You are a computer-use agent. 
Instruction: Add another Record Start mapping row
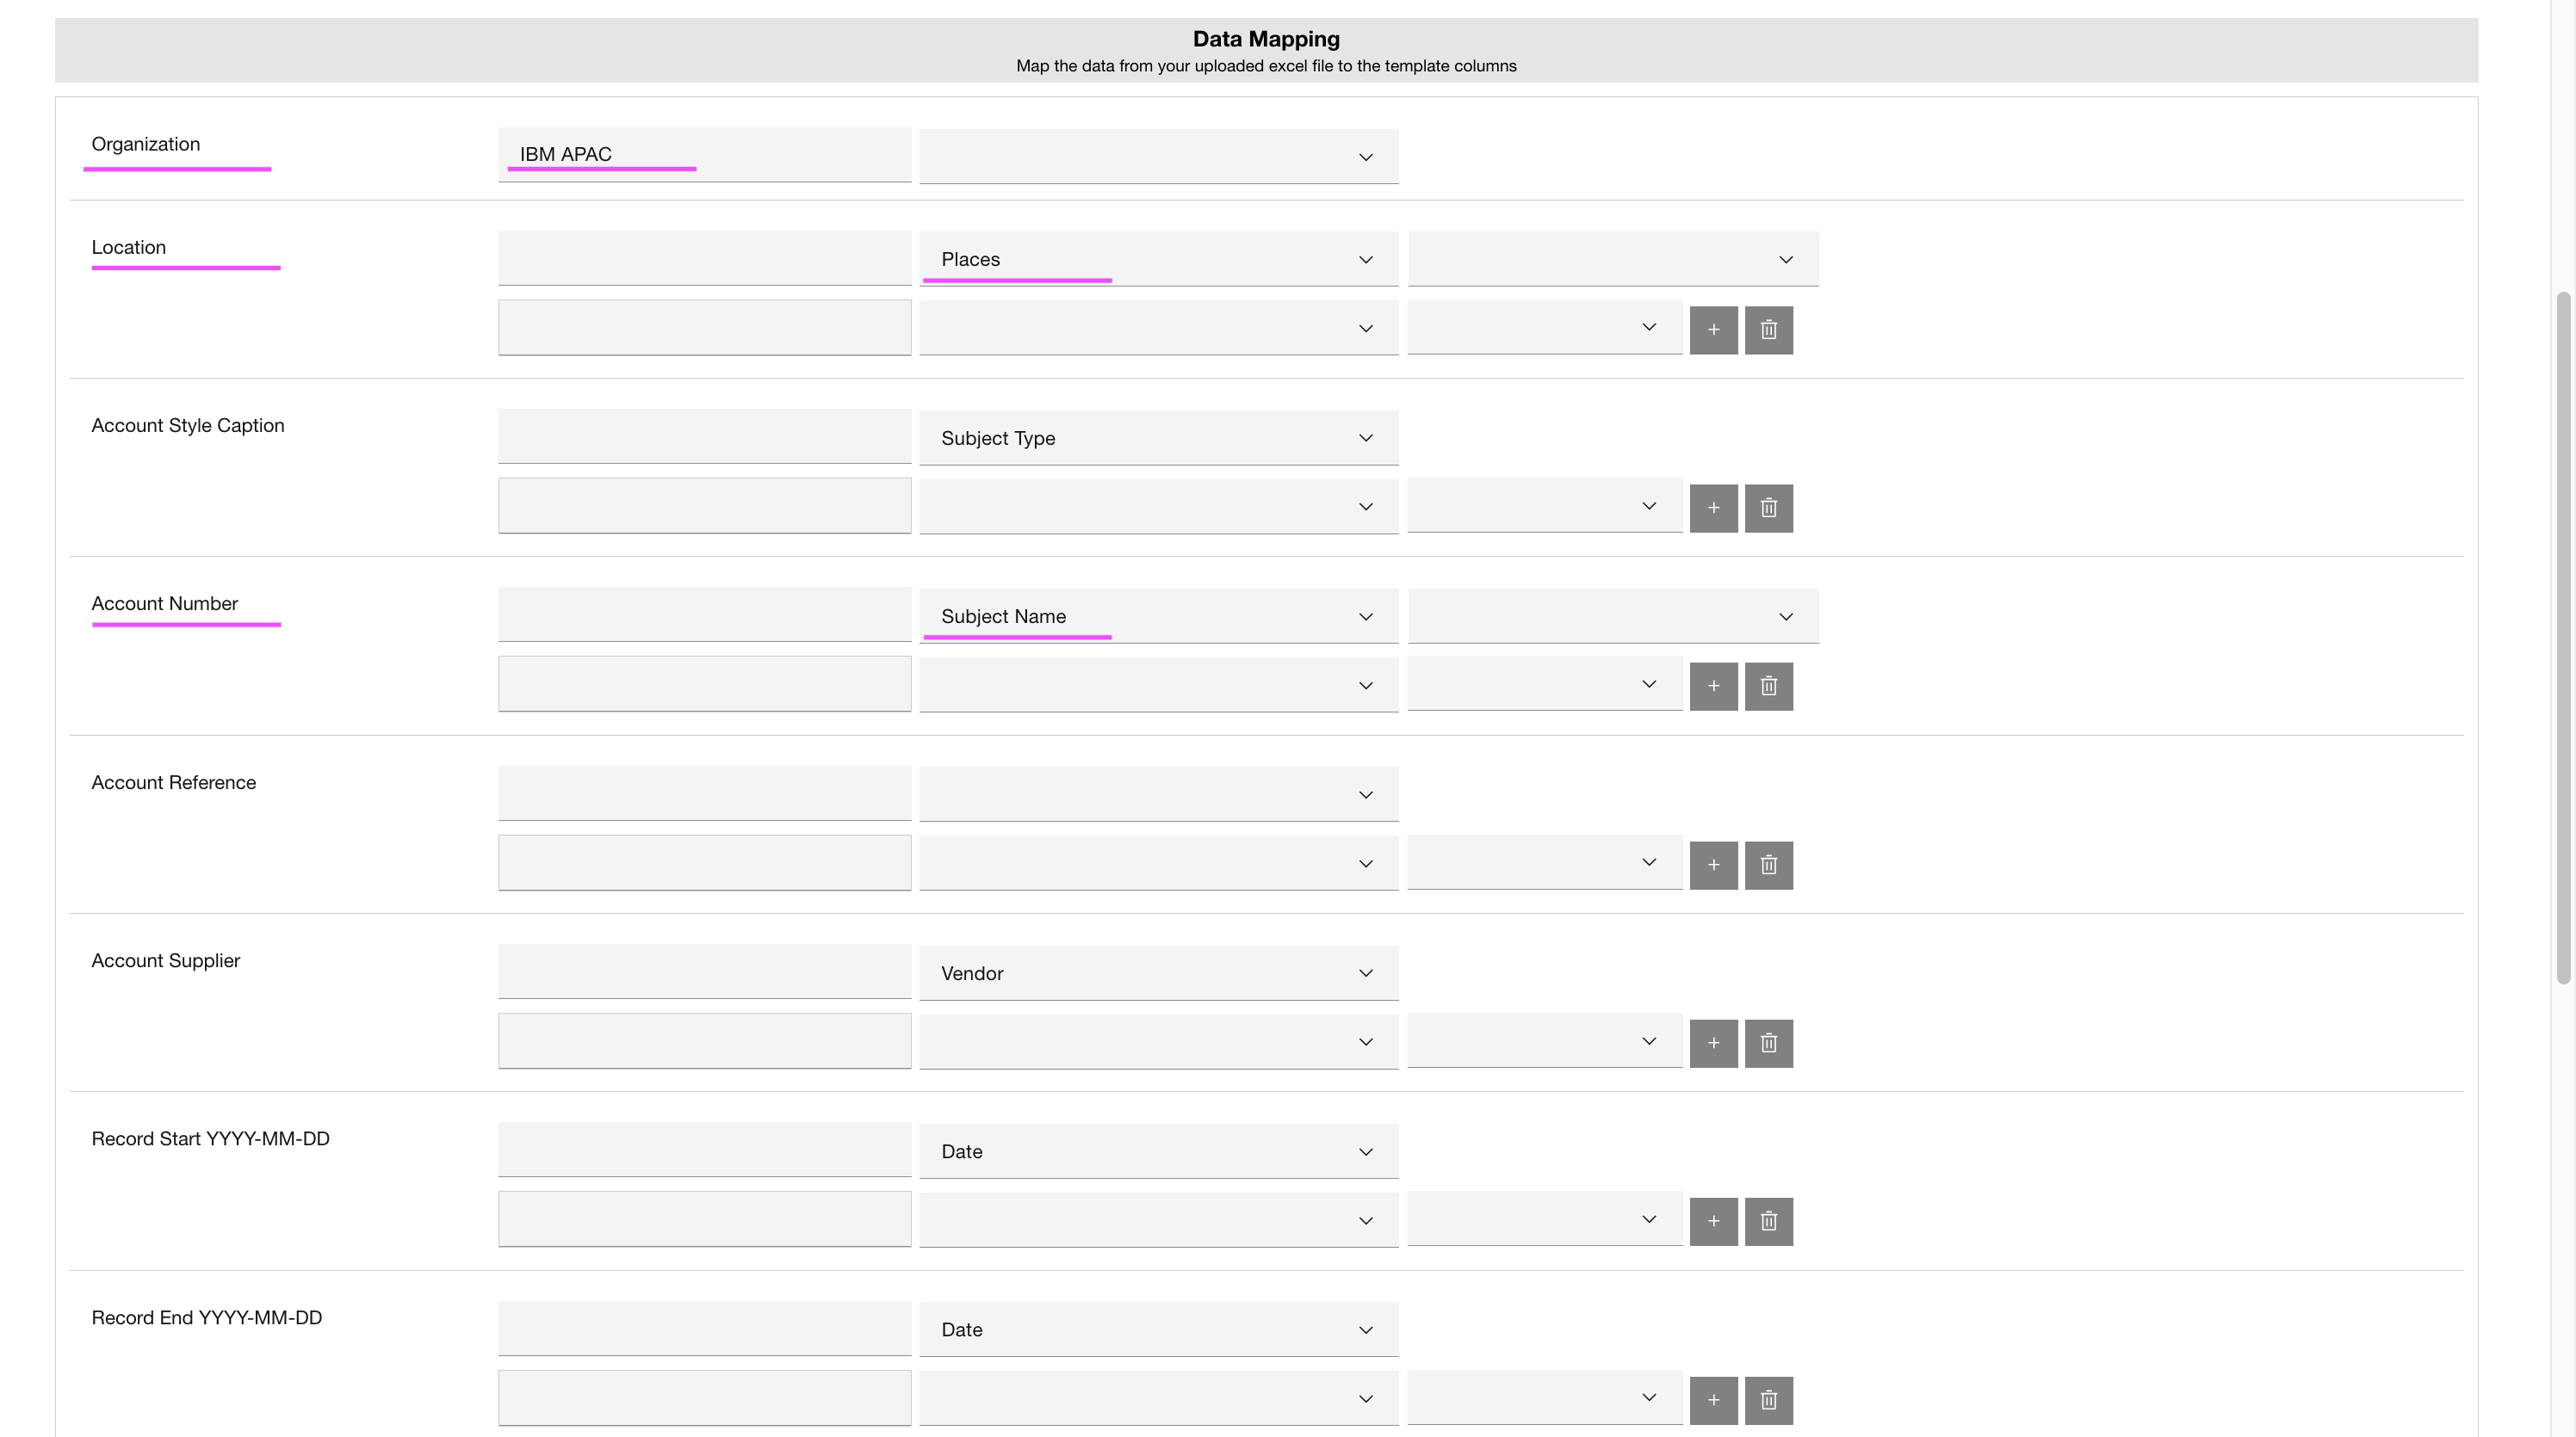(1713, 1220)
